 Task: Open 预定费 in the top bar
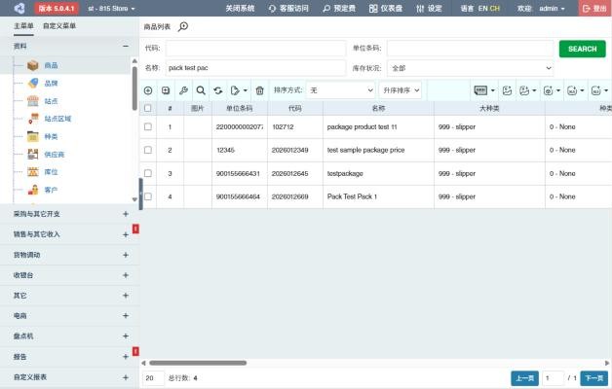click(x=339, y=8)
